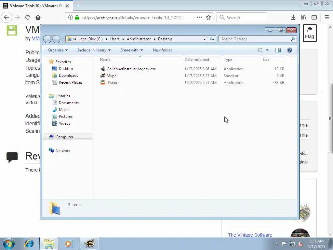Open the Videos library
This screenshot has height=250, width=333.
click(64, 123)
